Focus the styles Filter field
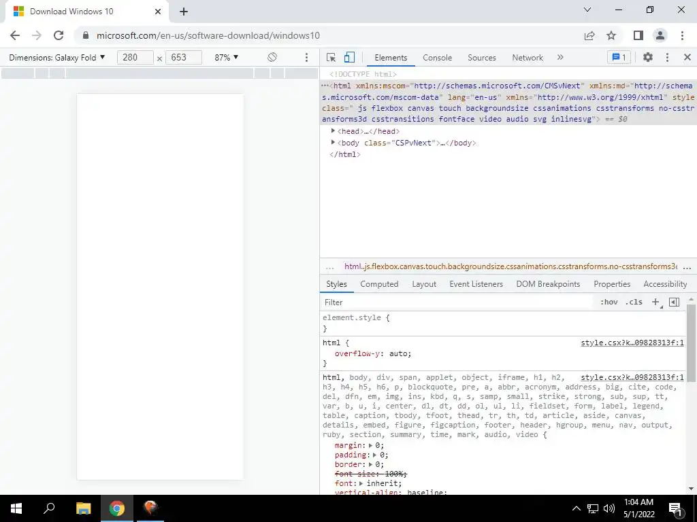This screenshot has width=697, height=522. pyautogui.click(x=458, y=302)
